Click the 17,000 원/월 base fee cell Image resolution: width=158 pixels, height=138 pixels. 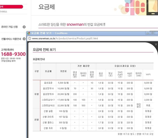tap(63, 100)
